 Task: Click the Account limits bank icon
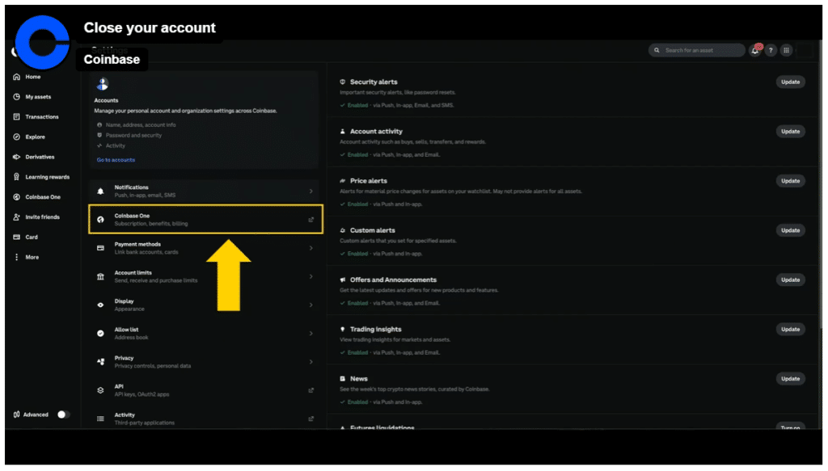[100, 277]
